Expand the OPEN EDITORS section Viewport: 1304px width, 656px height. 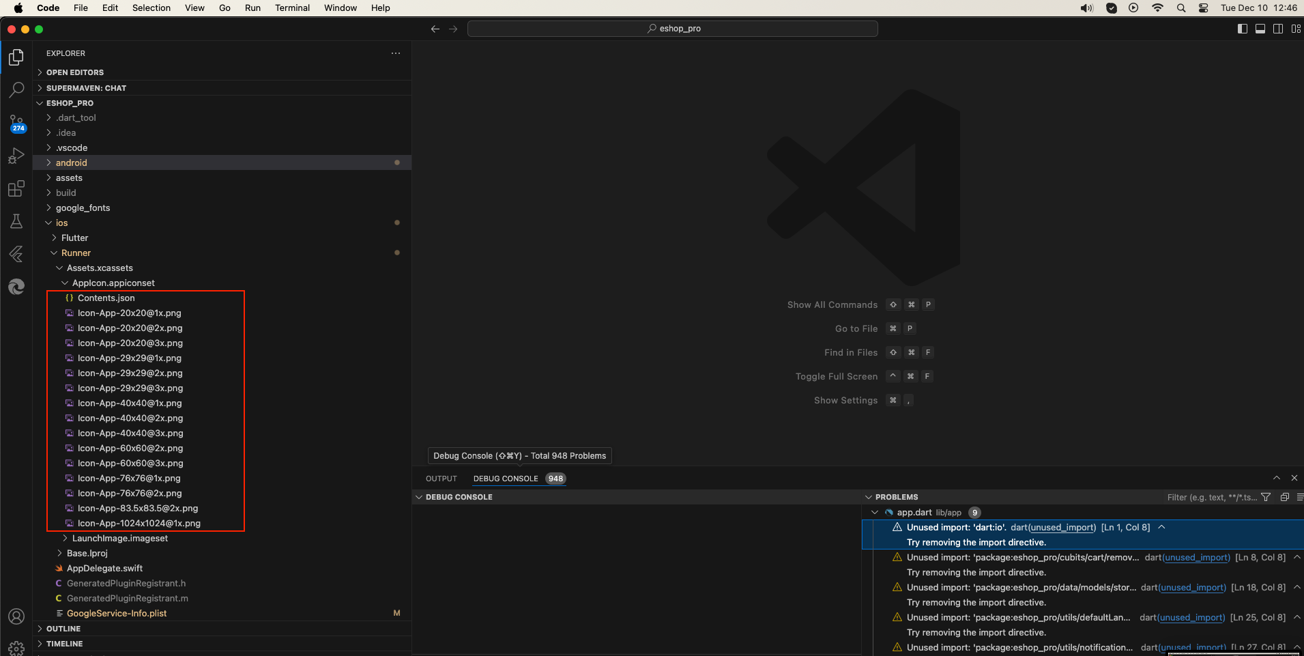click(222, 72)
